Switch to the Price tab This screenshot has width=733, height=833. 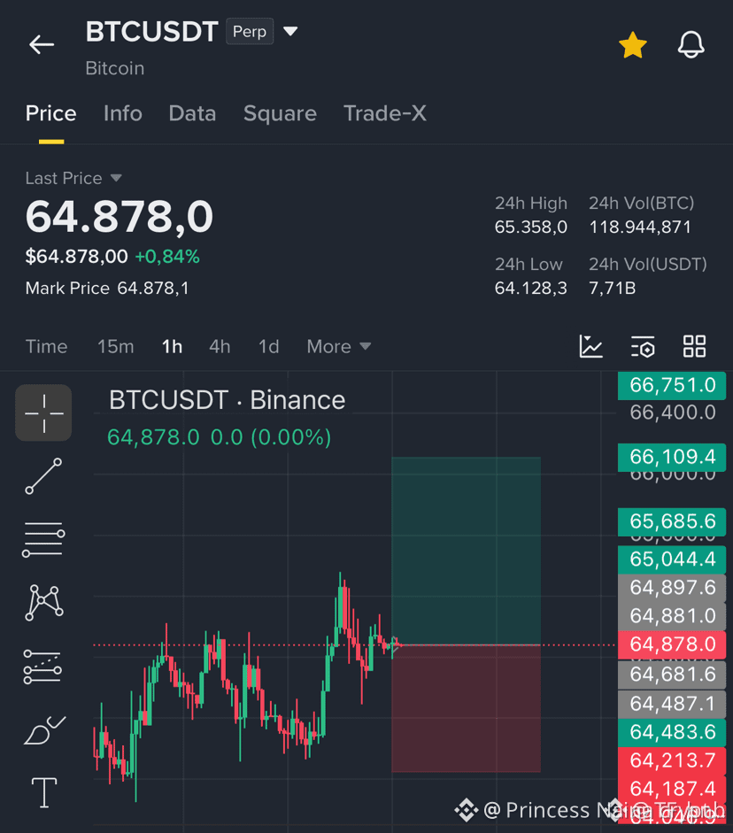51,113
